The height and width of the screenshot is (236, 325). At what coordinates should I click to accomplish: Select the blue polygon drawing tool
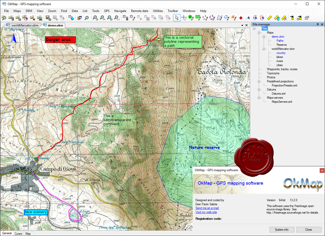point(227,18)
